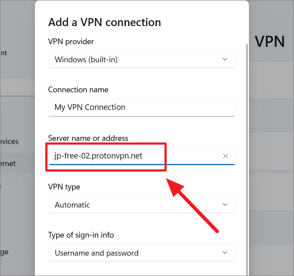Click the 'Type of sign-in info' label
Image resolution: width=294 pixels, height=276 pixels.
point(81,235)
